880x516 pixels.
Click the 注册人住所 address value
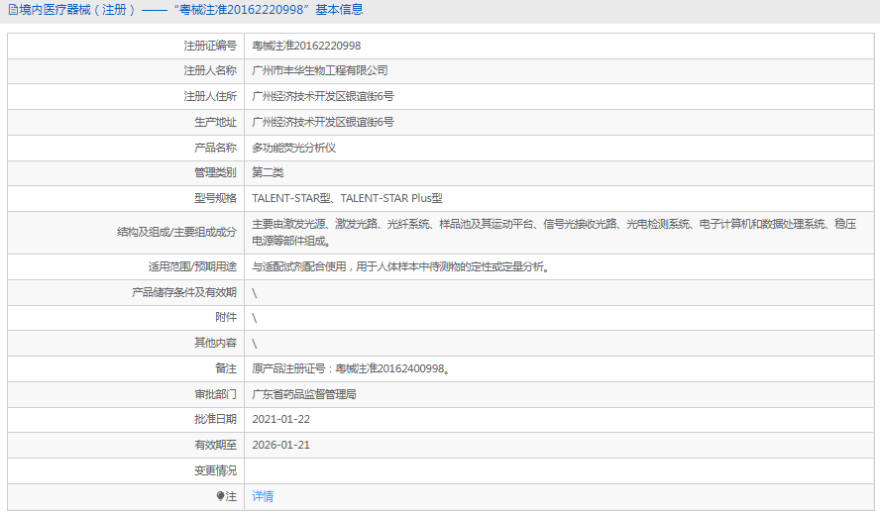tap(323, 96)
